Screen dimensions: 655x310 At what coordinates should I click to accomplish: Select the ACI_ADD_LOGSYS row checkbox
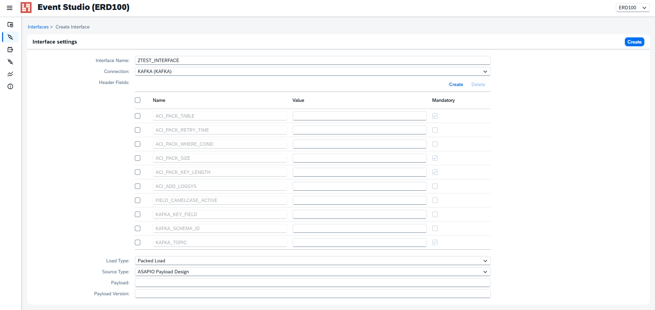(x=138, y=186)
